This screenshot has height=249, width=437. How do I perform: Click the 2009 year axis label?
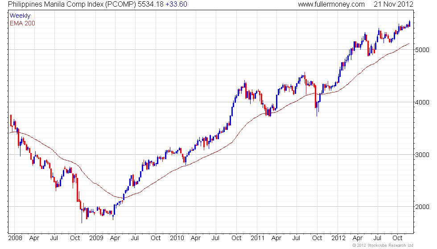click(96, 238)
